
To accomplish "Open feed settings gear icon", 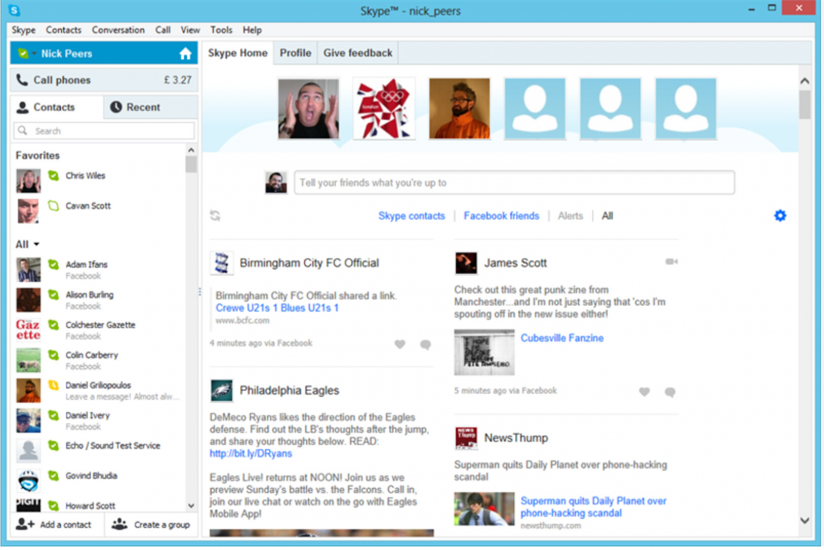I will 780,216.
